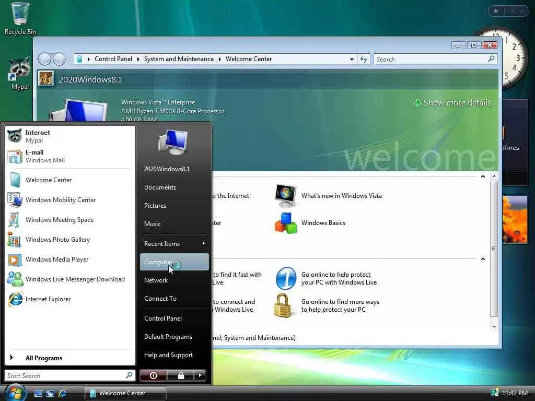Open Windows Live Messenger Download
The height and width of the screenshot is (401, 535).
[70, 279]
